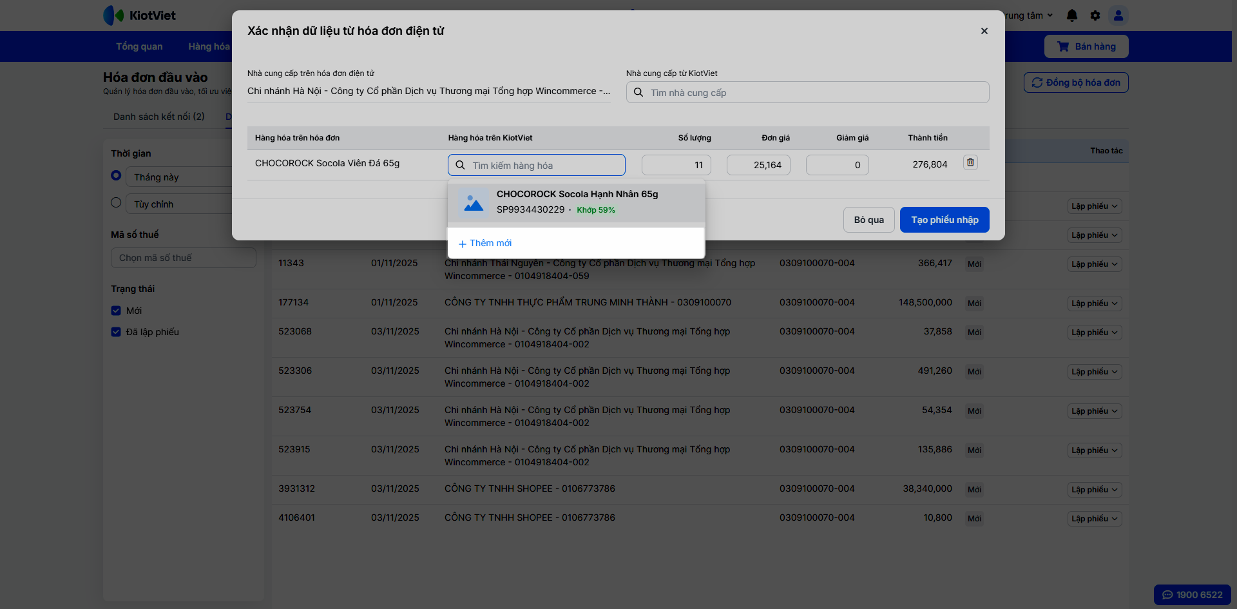This screenshot has height=609, width=1237.
Task: Open Lập phiếu dropdown for invoice 11343
Action: [x=1095, y=264]
